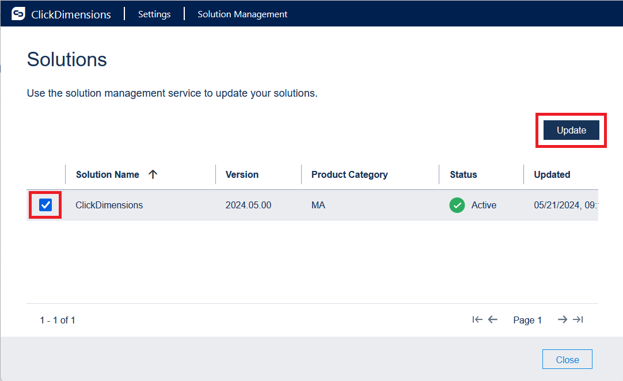Click the Page 1 indicator
The height and width of the screenshot is (381, 623).
click(527, 320)
